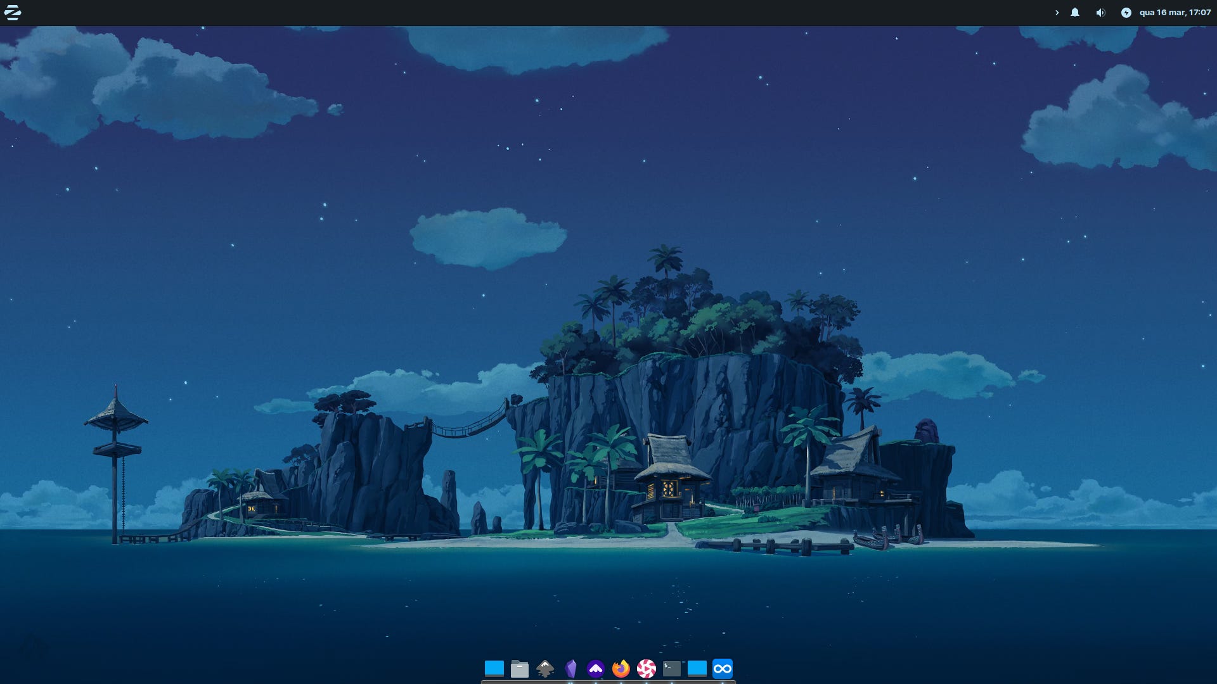Click the gray bar beneath dock icons
This screenshot has width=1217, height=684.
608,682
